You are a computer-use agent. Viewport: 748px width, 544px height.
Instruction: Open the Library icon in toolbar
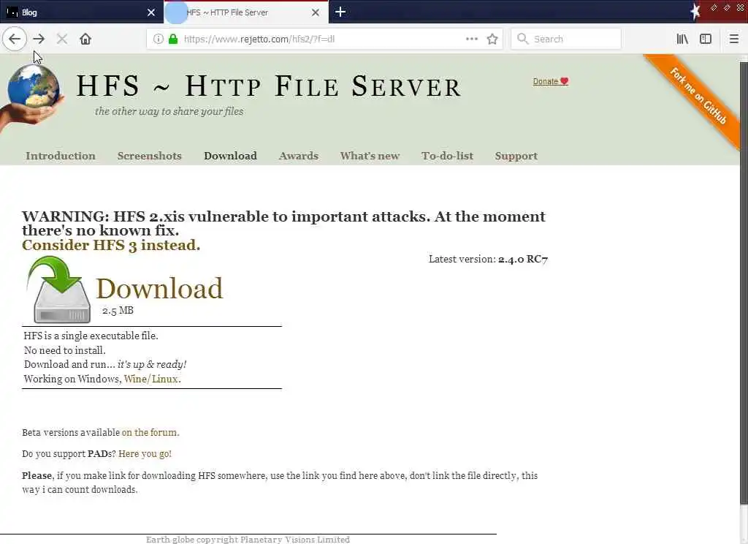pyautogui.click(x=682, y=39)
